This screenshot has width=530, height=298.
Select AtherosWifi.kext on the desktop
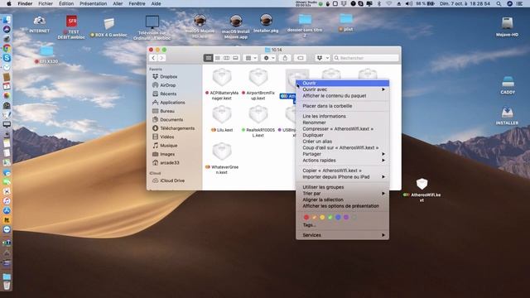coord(422,184)
